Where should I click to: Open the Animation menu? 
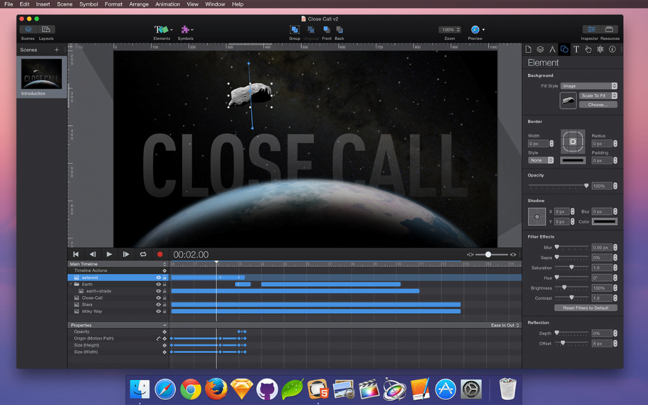167,4
